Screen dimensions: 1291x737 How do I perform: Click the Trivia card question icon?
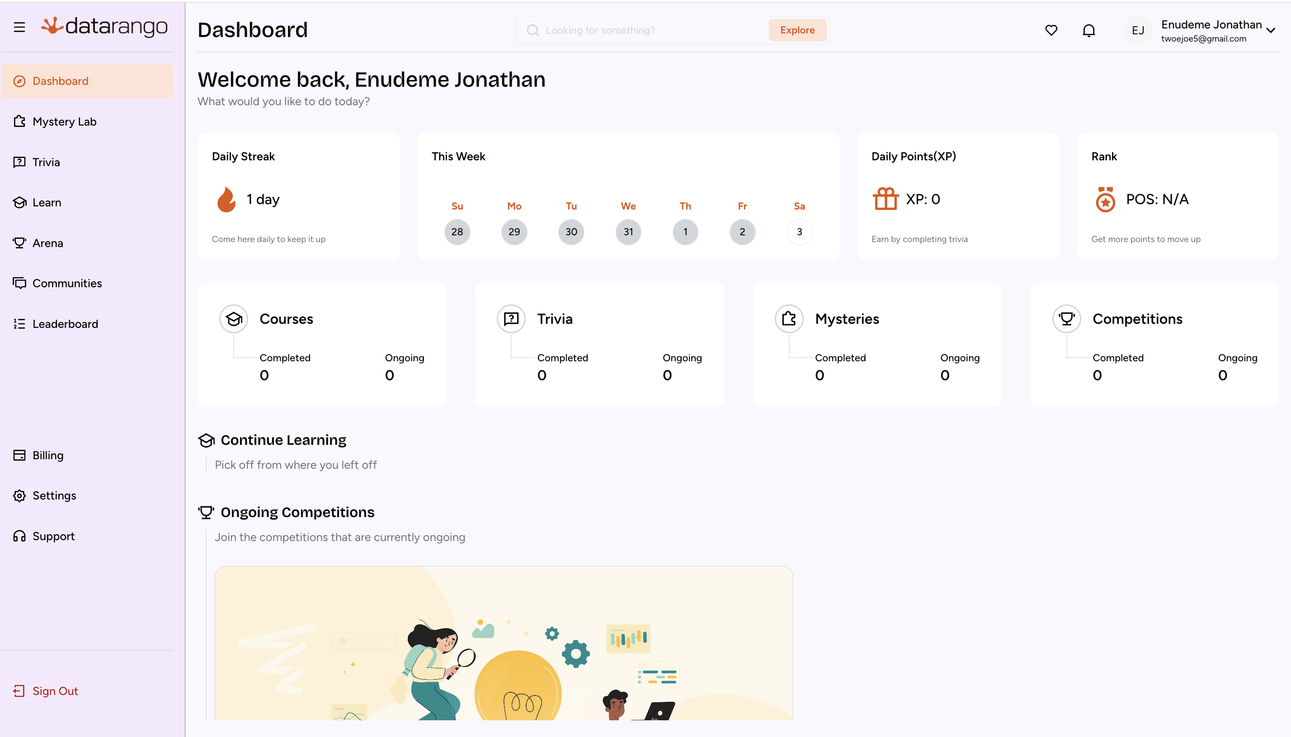tap(511, 319)
